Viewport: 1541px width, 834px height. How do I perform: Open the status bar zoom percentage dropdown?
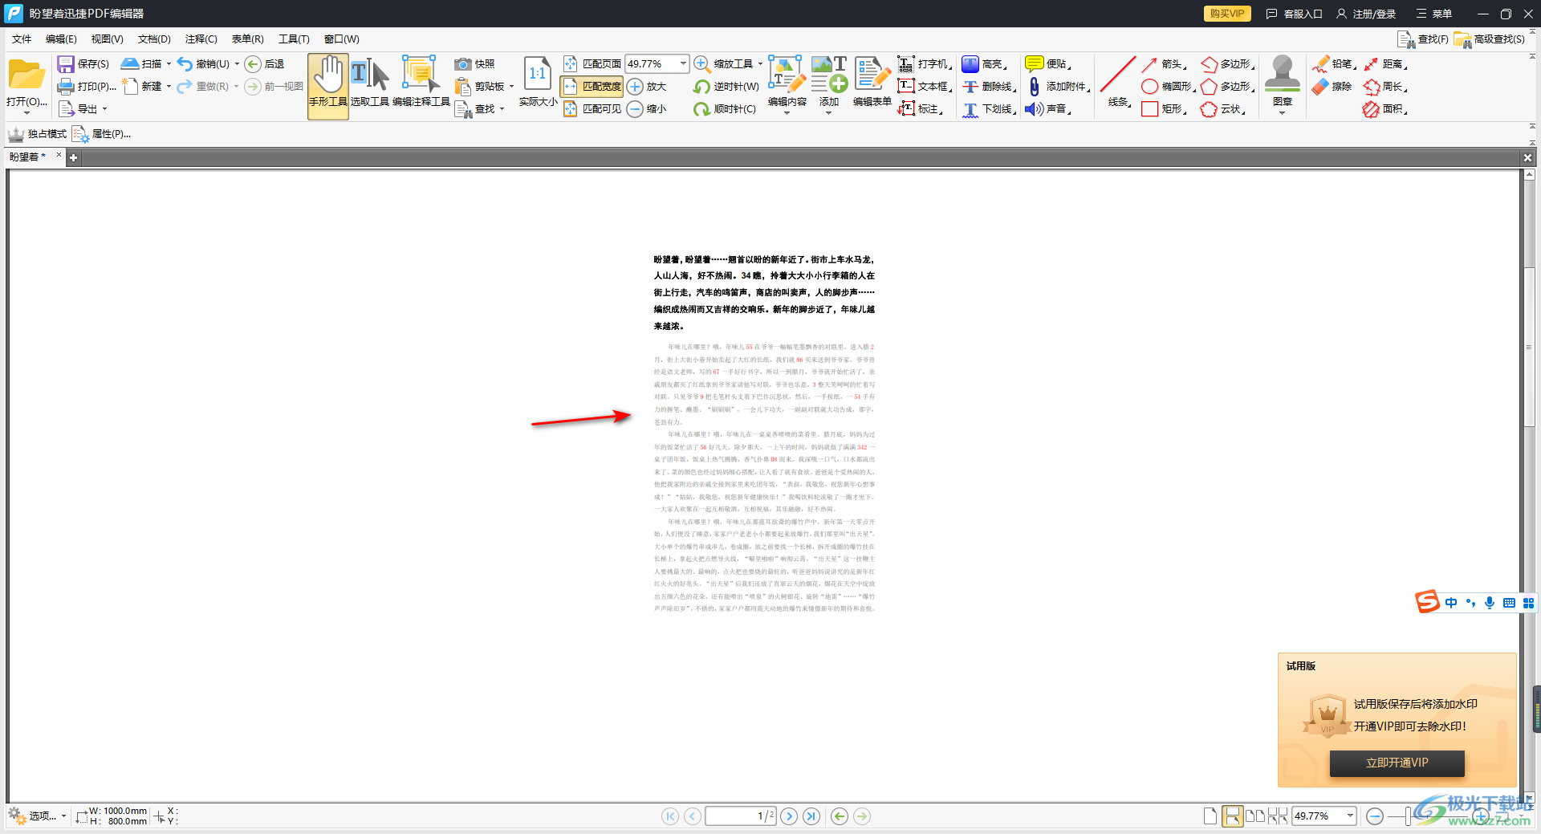tap(1350, 816)
